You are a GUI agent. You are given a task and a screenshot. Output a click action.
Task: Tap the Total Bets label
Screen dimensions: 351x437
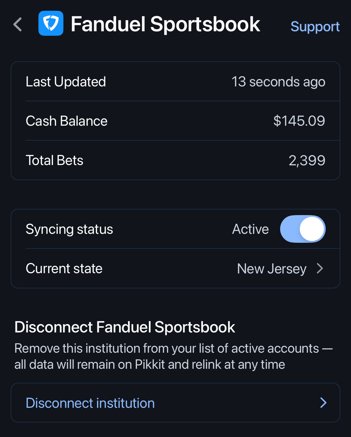pos(54,160)
